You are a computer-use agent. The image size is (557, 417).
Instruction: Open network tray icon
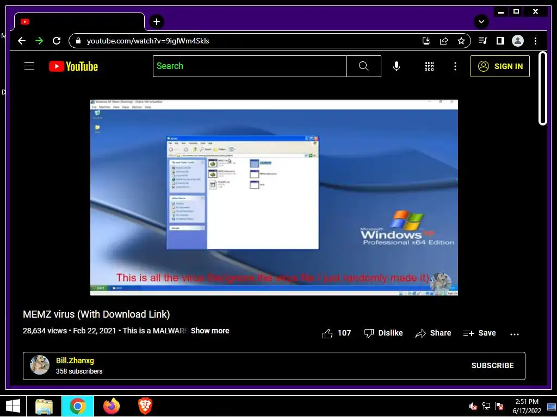[486, 406]
